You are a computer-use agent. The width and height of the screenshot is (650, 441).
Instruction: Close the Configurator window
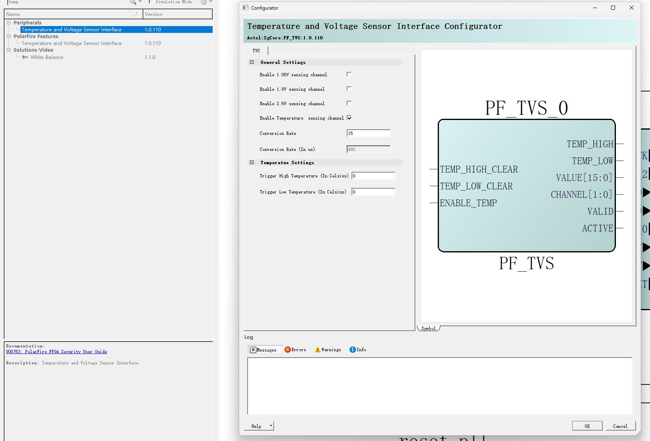pyautogui.click(x=632, y=8)
